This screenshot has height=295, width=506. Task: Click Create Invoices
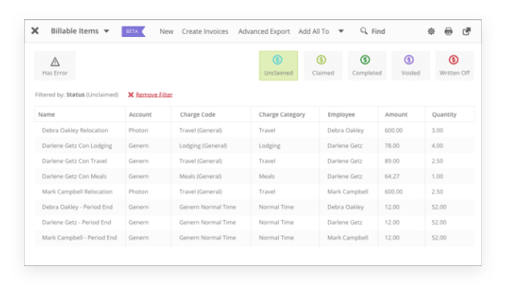[205, 31]
